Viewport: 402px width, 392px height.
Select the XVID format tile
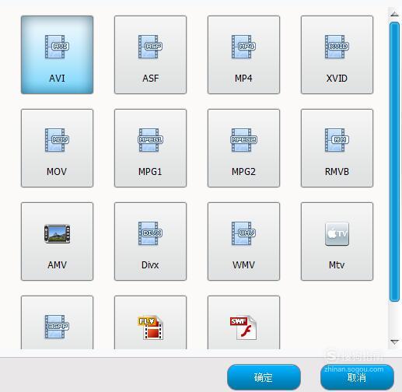337,54
